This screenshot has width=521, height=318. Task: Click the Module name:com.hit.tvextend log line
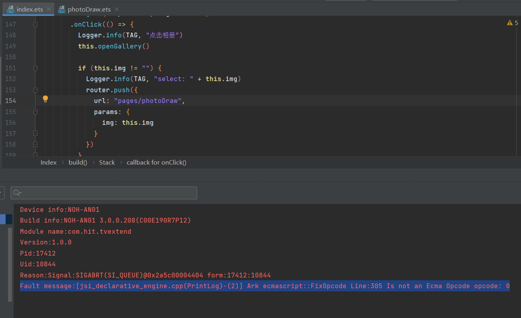[76, 231]
